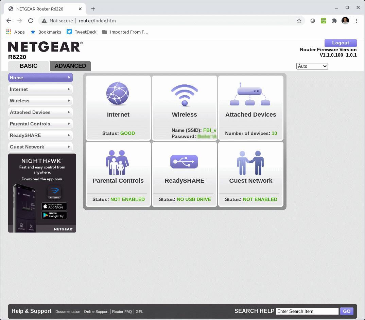This screenshot has width=365, height=320.
Task: Open the GPL link
Action: click(139, 312)
